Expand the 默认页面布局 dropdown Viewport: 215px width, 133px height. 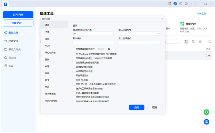coord(139,33)
